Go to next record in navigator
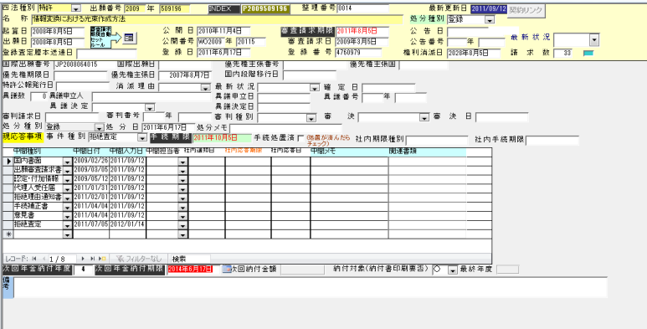 [x=84, y=259]
